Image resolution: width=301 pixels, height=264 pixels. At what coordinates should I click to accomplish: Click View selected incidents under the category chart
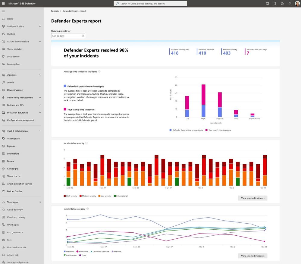tap(252, 256)
